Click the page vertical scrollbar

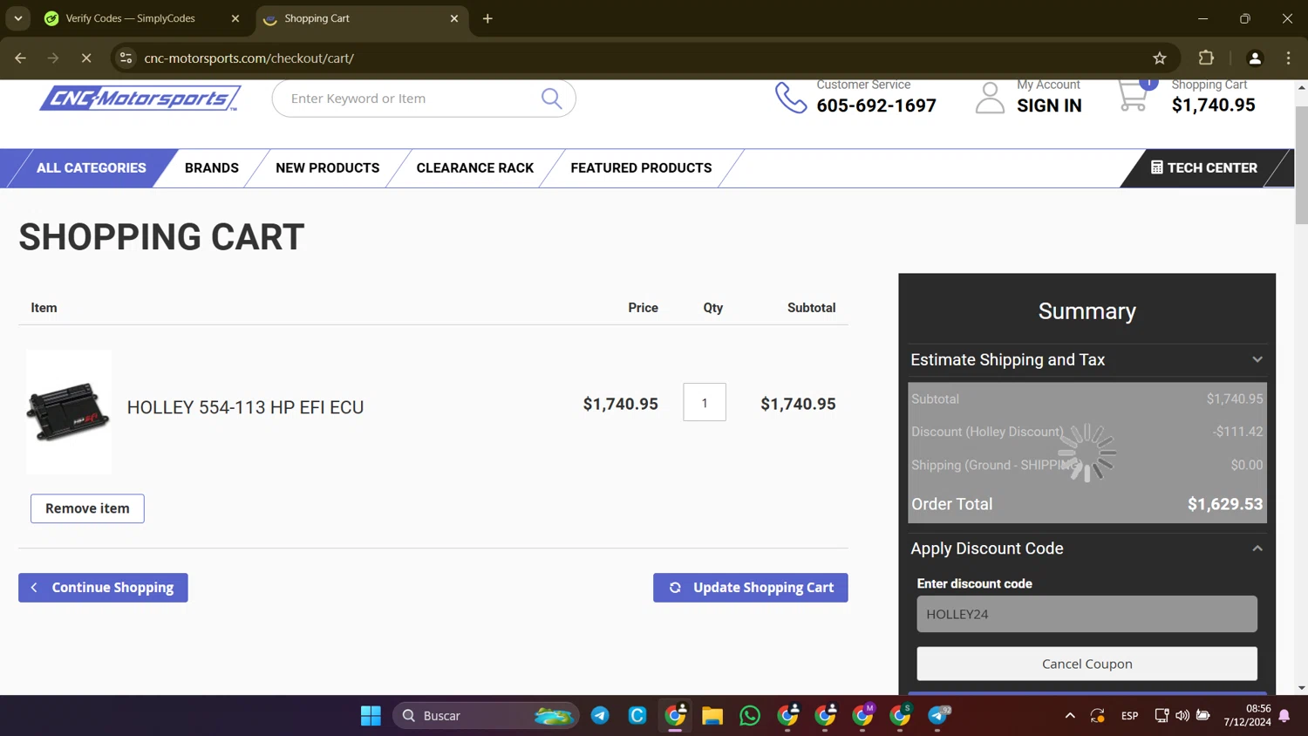1301,166
